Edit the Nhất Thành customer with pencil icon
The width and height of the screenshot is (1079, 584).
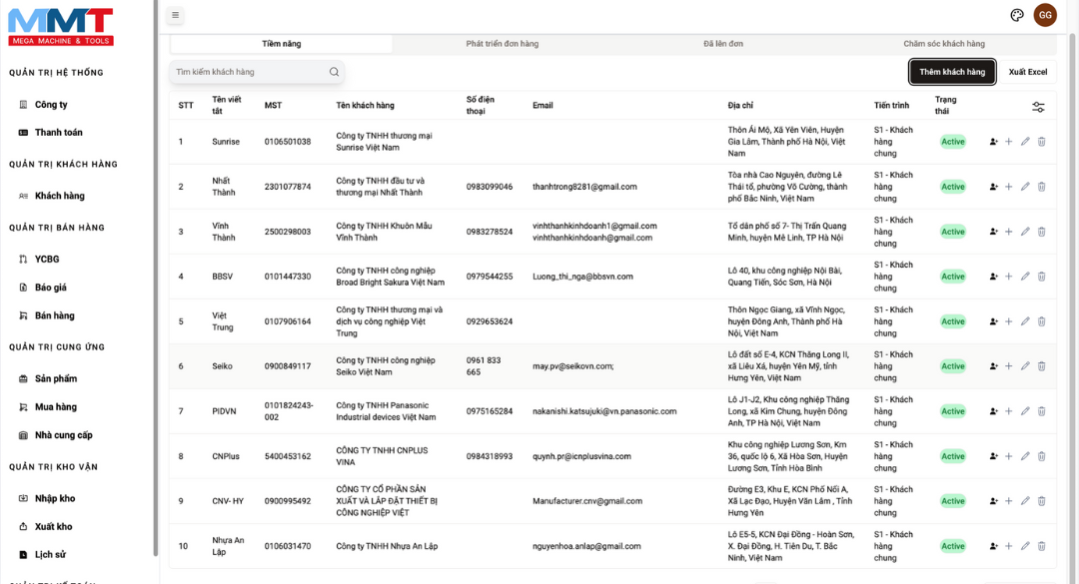1025,187
